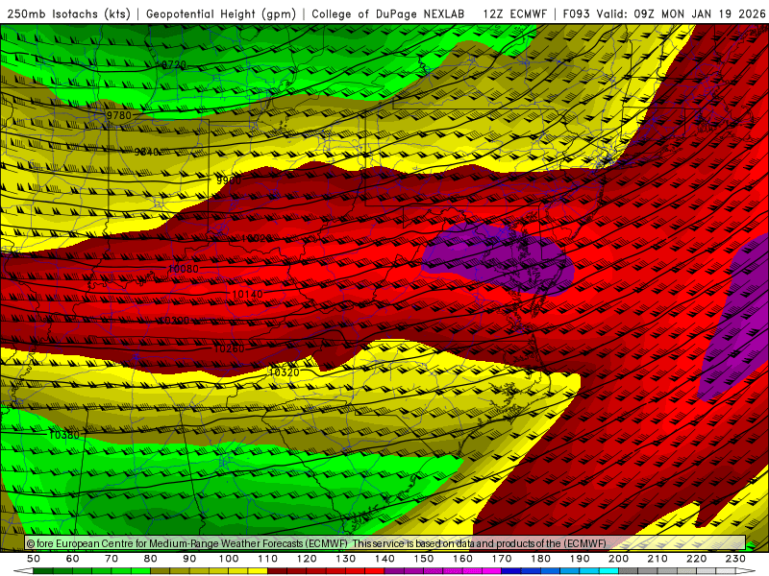The height and width of the screenshot is (576, 769).
Task: Click the 120 value on the color scale
Action: click(x=307, y=559)
